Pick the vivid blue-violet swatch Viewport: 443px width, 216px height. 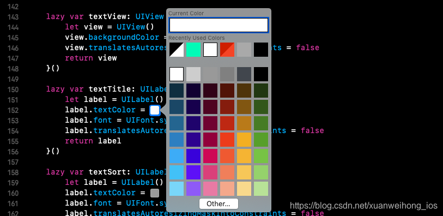pos(193,172)
